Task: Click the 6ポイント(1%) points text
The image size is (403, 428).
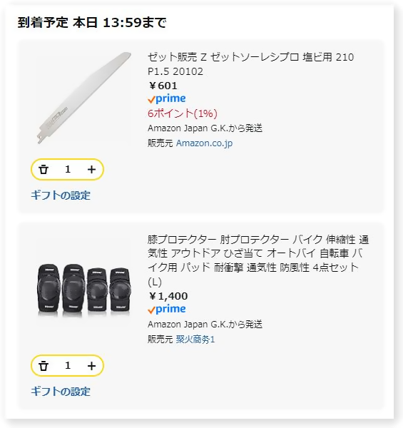Action: point(183,113)
